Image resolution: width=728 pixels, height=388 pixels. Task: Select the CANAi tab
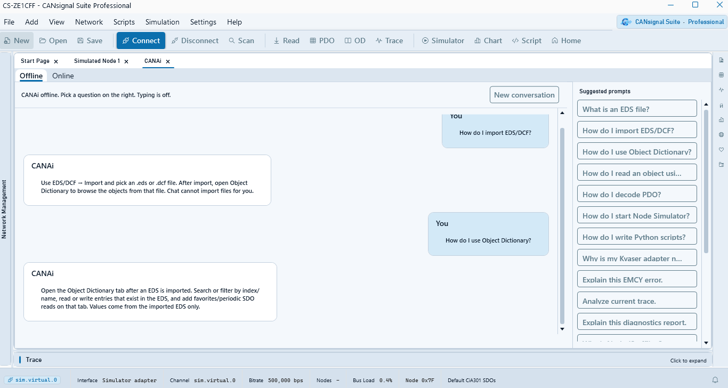pyautogui.click(x=153, y=61)
